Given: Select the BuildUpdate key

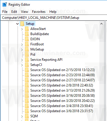Looking at the screenshot, I should (x=40, y=34).
